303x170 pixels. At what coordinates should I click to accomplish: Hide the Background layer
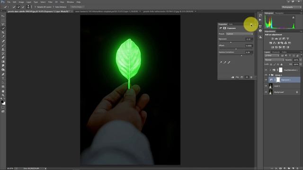(266, 92)
